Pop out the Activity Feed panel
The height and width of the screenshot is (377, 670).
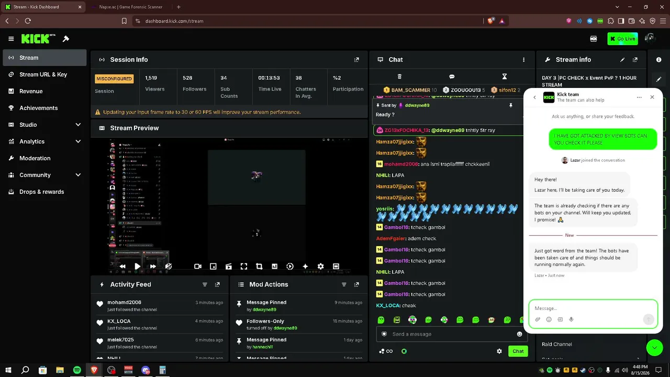(x=217, y=284)
